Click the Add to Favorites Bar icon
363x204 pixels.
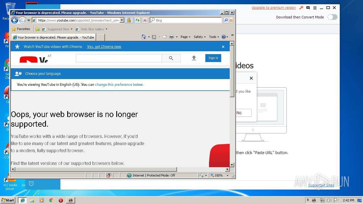(x=37, y=29)
